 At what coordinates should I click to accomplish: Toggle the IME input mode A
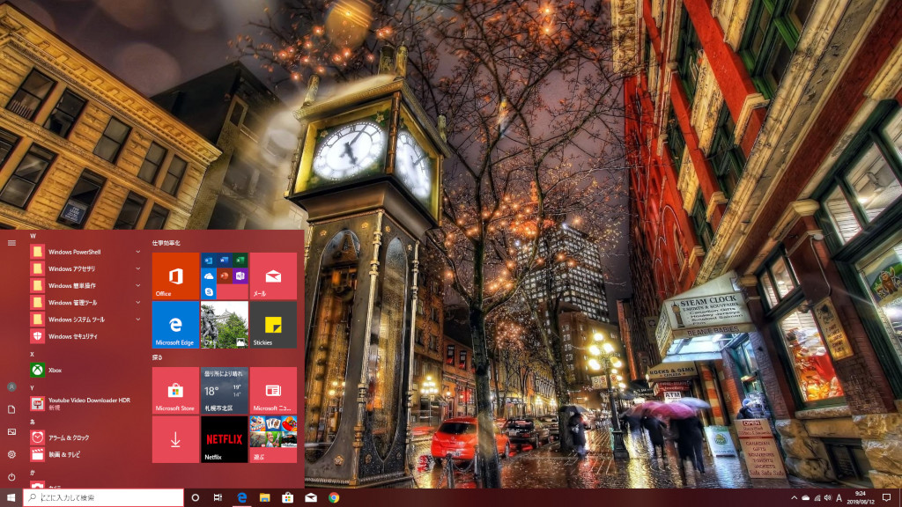[x=839, y=498]
